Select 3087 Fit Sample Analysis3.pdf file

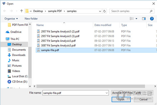58,45
